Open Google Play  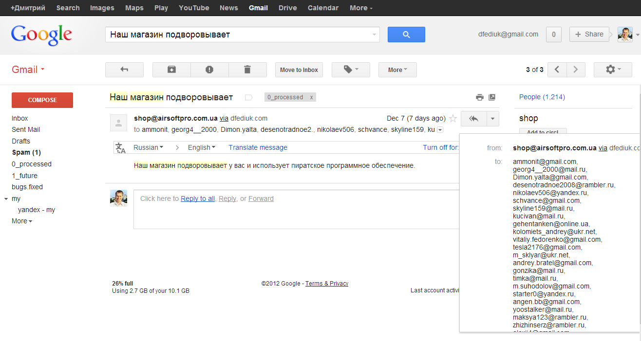(161, 8)
